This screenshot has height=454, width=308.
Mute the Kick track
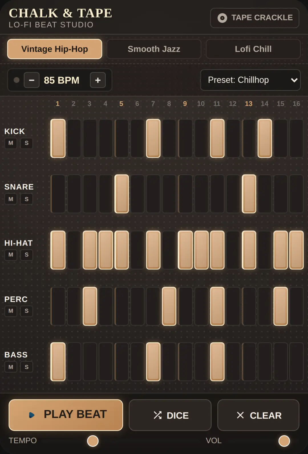tap(11, 143)
